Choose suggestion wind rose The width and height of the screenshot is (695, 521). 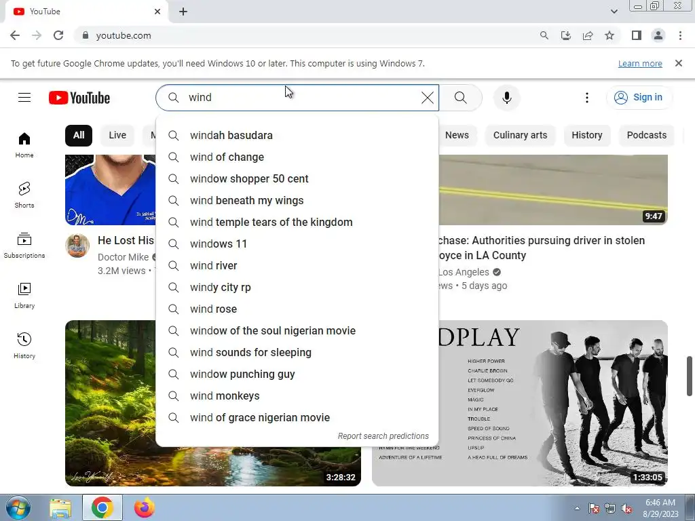297,309
